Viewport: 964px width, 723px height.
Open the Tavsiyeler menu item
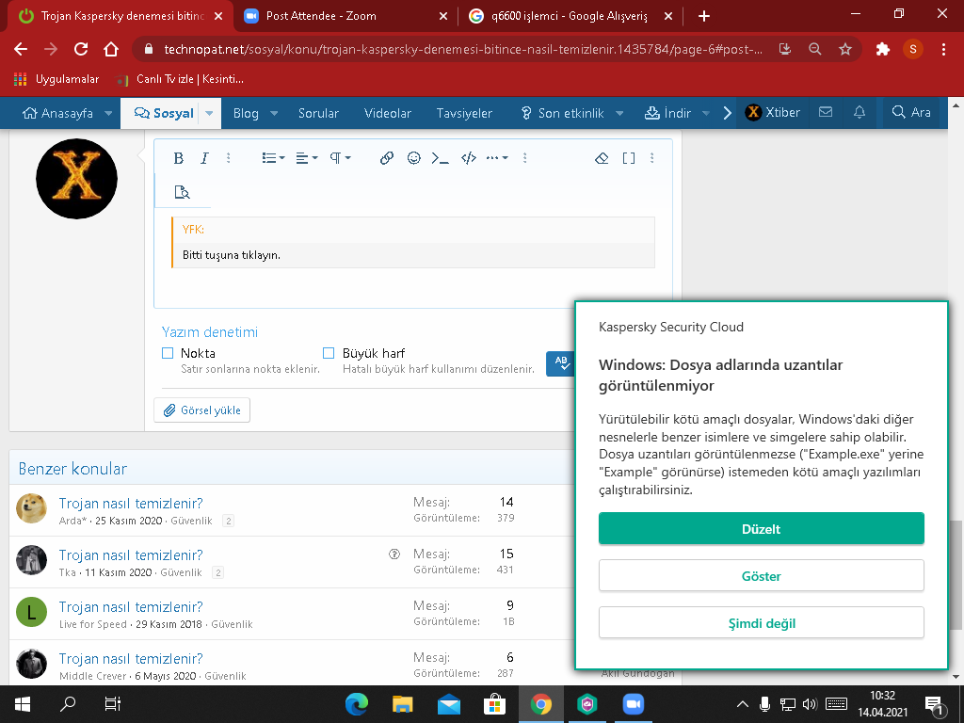464,113
